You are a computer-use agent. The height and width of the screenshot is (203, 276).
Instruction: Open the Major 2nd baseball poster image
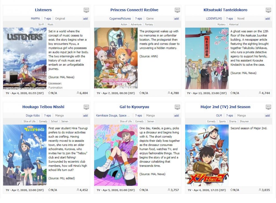tap(207, 155)
